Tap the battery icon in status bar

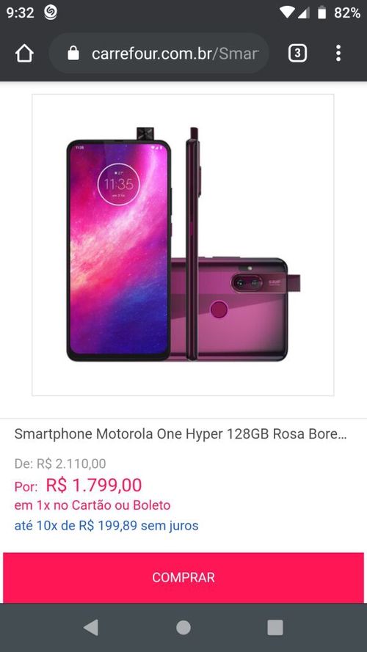pyautogui.click(x=321, y=12)
